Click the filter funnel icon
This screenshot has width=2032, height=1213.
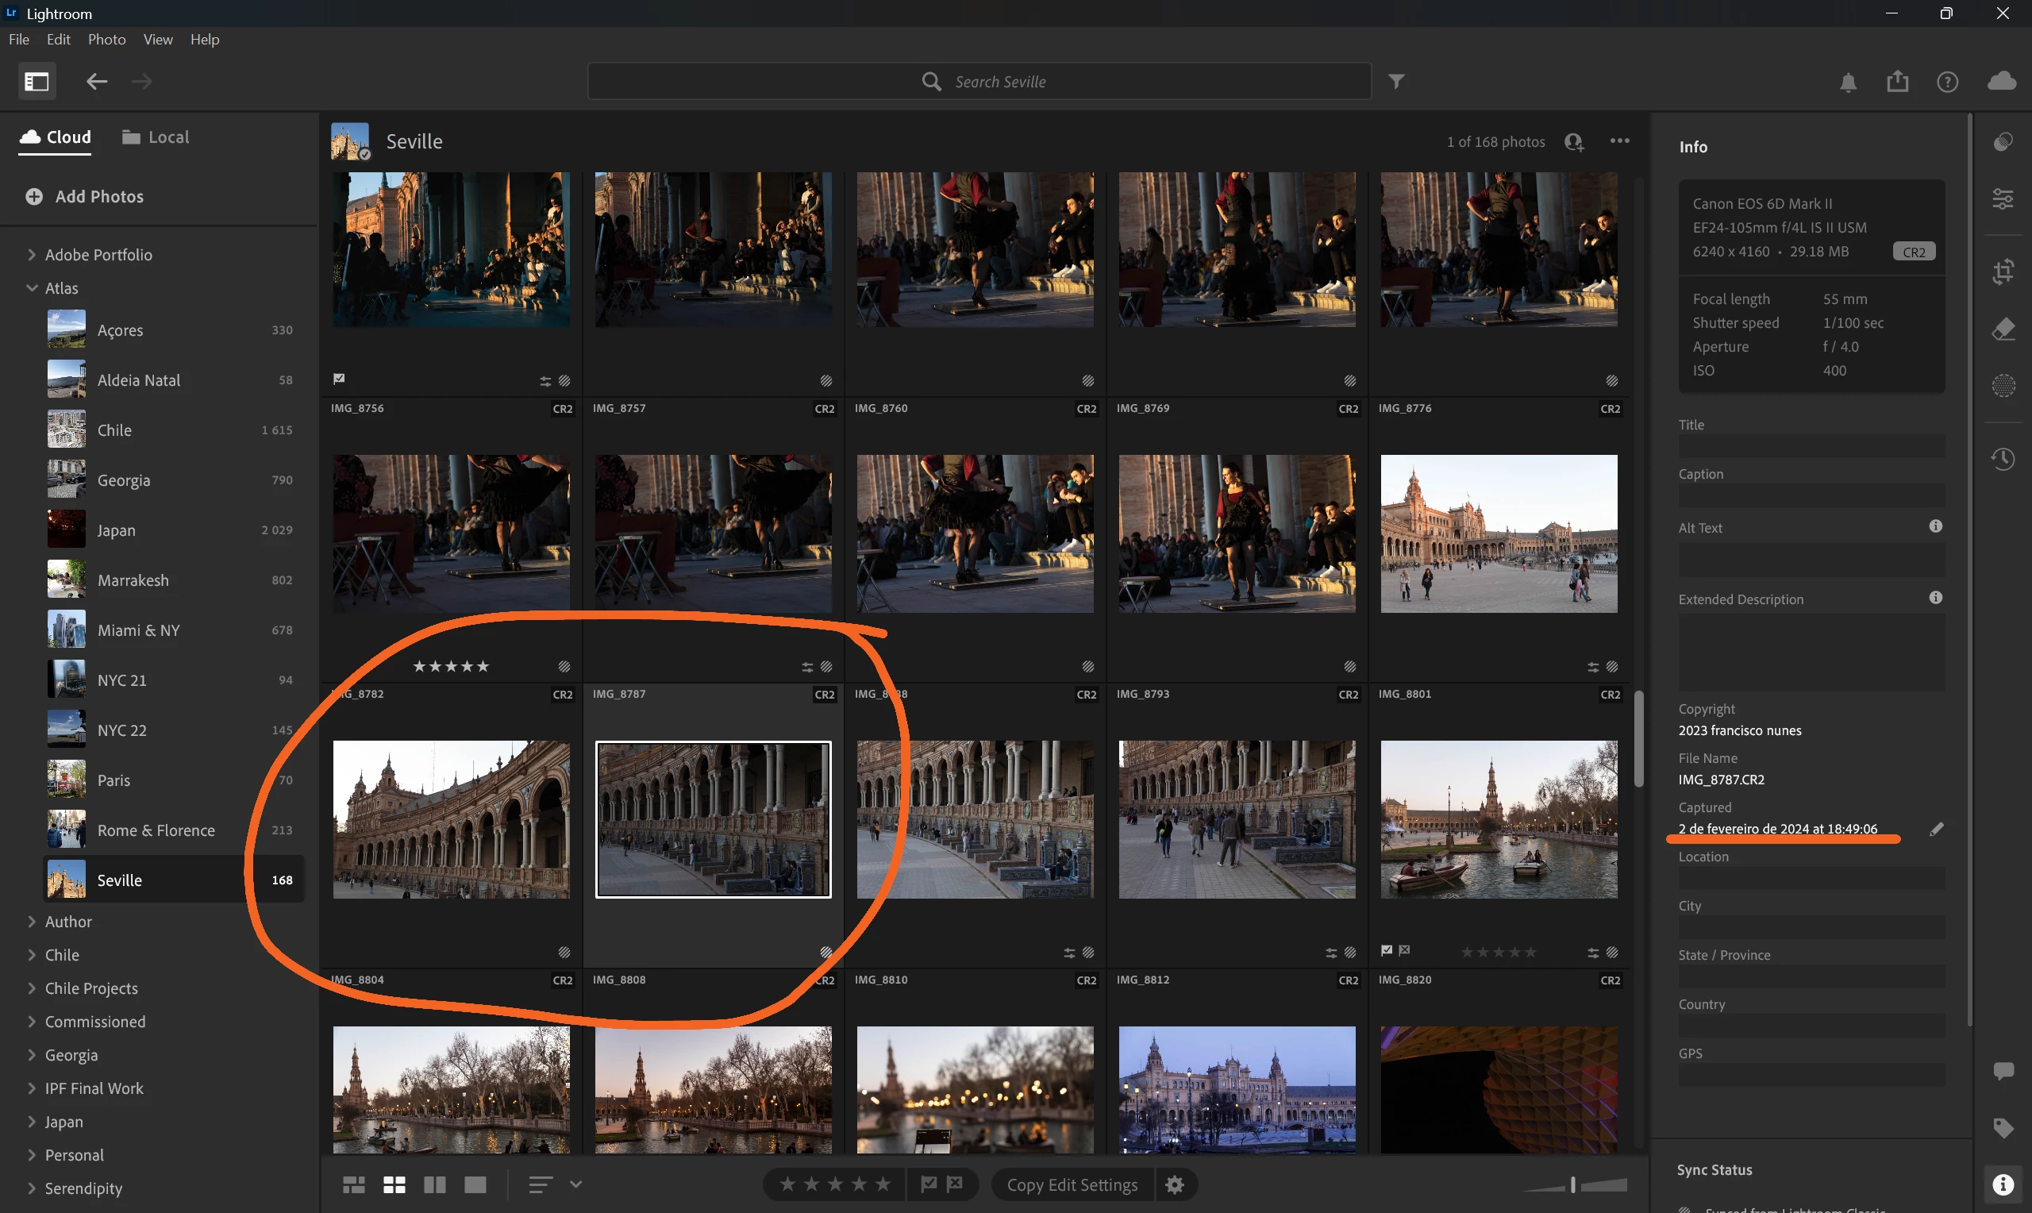[1396, 81]
